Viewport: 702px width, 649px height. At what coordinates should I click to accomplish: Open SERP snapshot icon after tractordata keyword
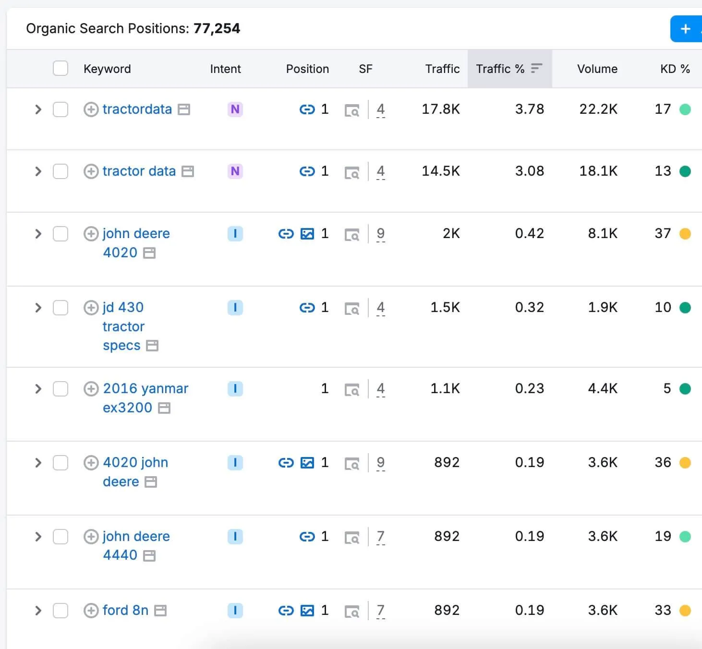click(184, 109)
